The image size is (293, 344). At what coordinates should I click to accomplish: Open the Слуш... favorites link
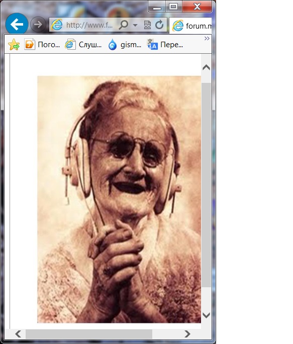83,45
